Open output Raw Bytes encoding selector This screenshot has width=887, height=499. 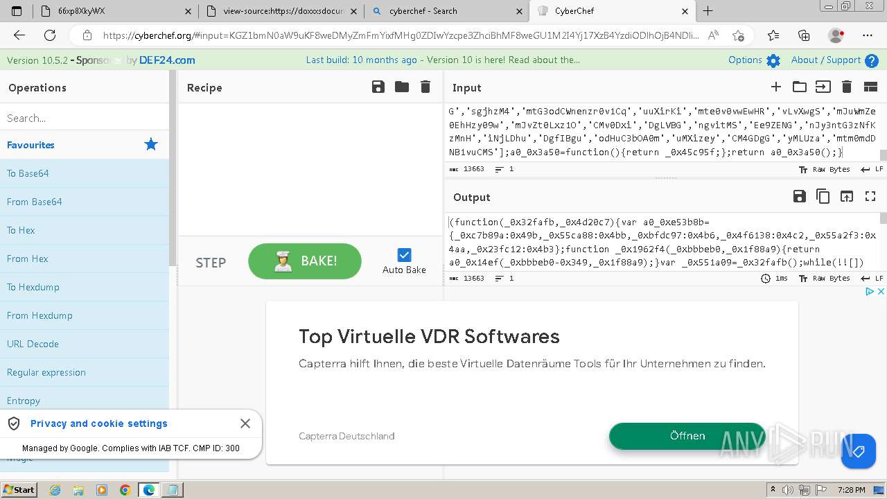tap(824, 279)
